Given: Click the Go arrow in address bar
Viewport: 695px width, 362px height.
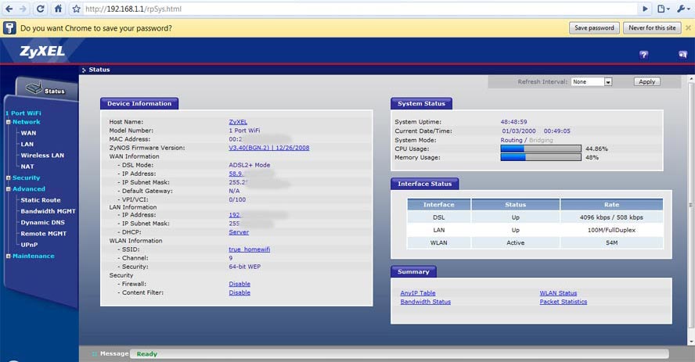Looking at the screenshot, I should tap(646, 9).
